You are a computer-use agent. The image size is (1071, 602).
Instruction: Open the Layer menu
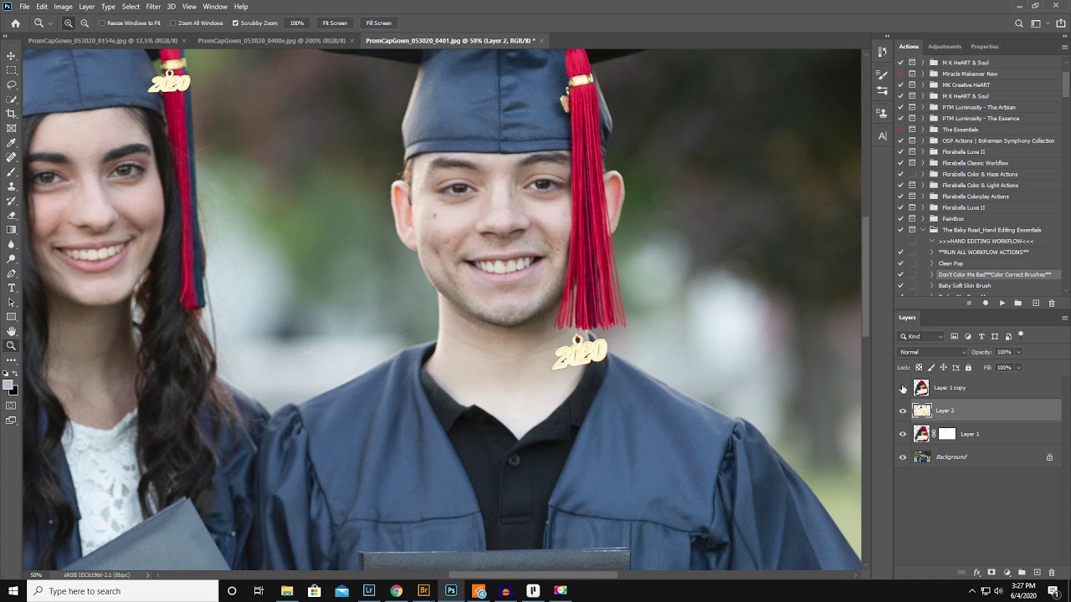(x=87, y=7)
